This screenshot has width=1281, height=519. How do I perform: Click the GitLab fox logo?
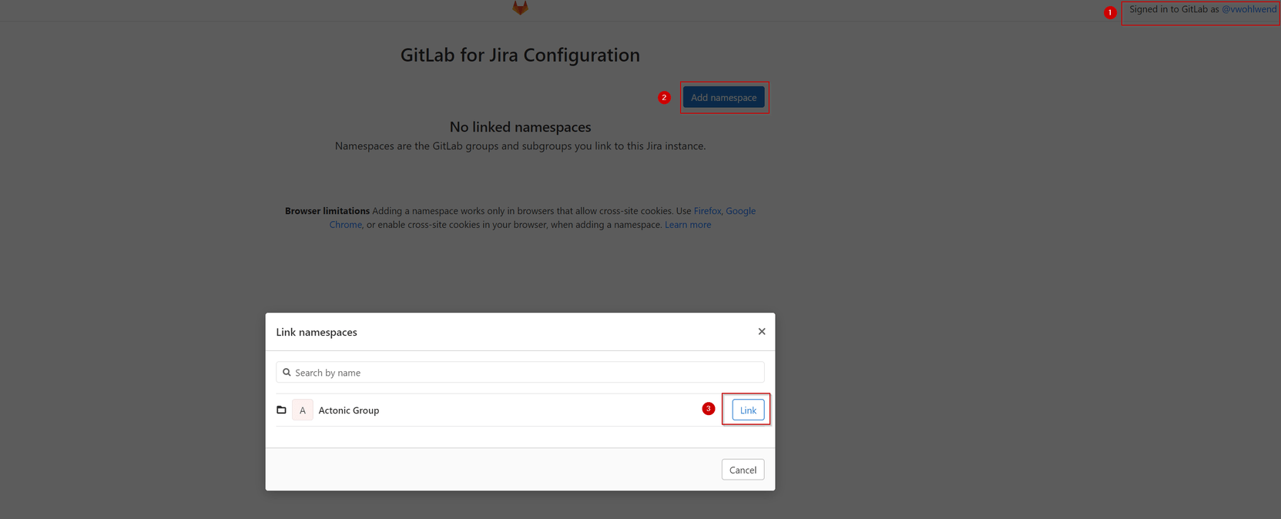(x=520, y=8)
